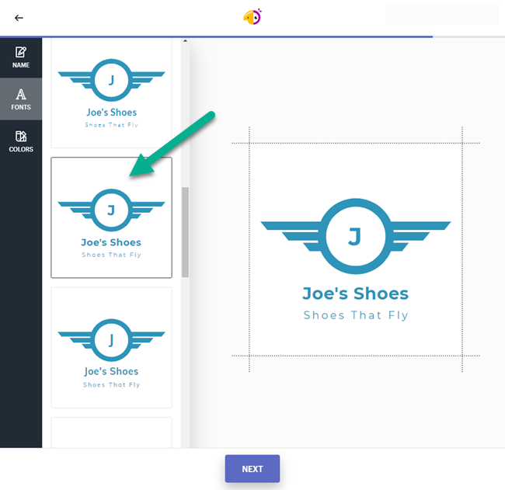Click "Joe's Shoes" text in large preview
Screen dimensions: 505x490
coord(355,294)
